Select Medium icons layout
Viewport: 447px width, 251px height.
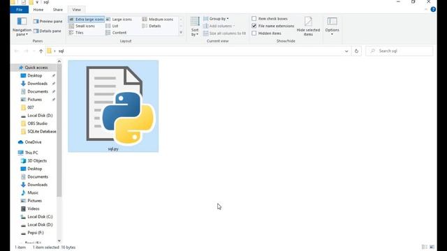click(158, 20)
